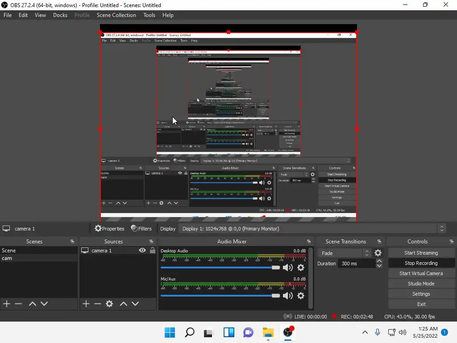The height and width of the screenshot is (343, 457).
Task: Toggle Studio Mode
Action: pos(421,284)
